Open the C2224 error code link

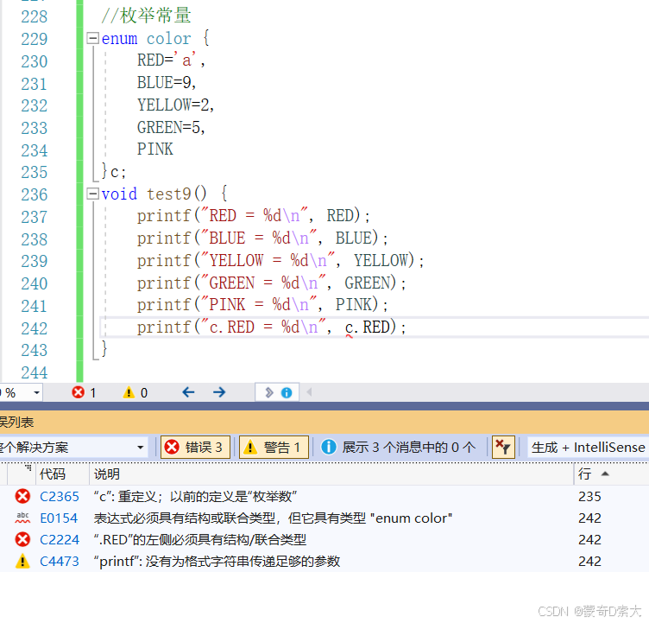pos(60,540)
